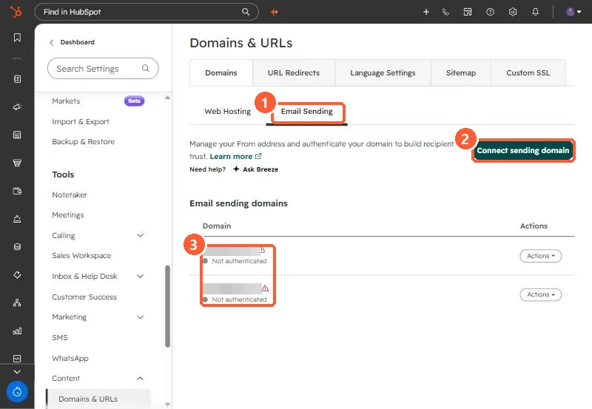Click Connect sending domain button
Screen dimensions: 592x409
pyautogui.click(x=523, y=150)
